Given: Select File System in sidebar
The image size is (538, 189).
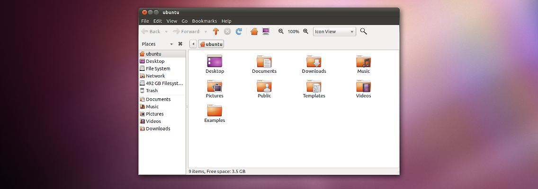Looking at the screenshot, I should tap(162, 69).
